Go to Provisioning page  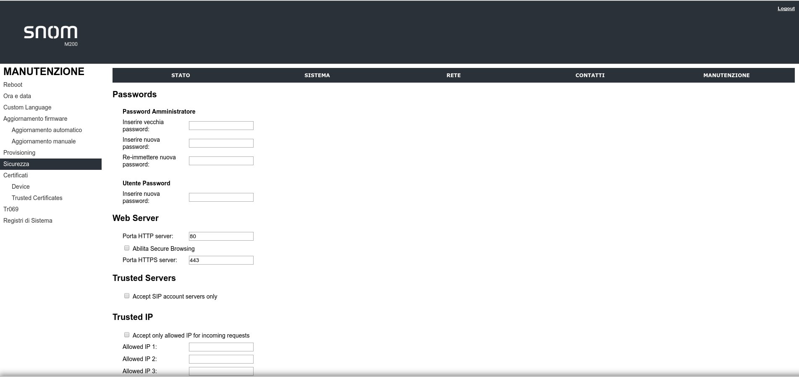pos(19,153)
